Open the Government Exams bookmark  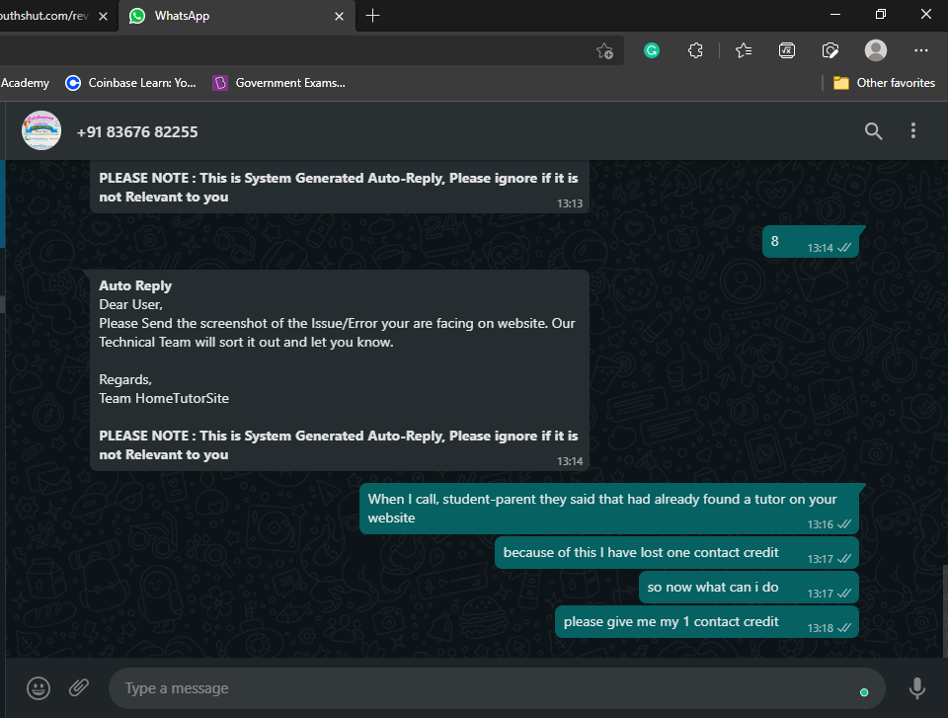(279, 83)
